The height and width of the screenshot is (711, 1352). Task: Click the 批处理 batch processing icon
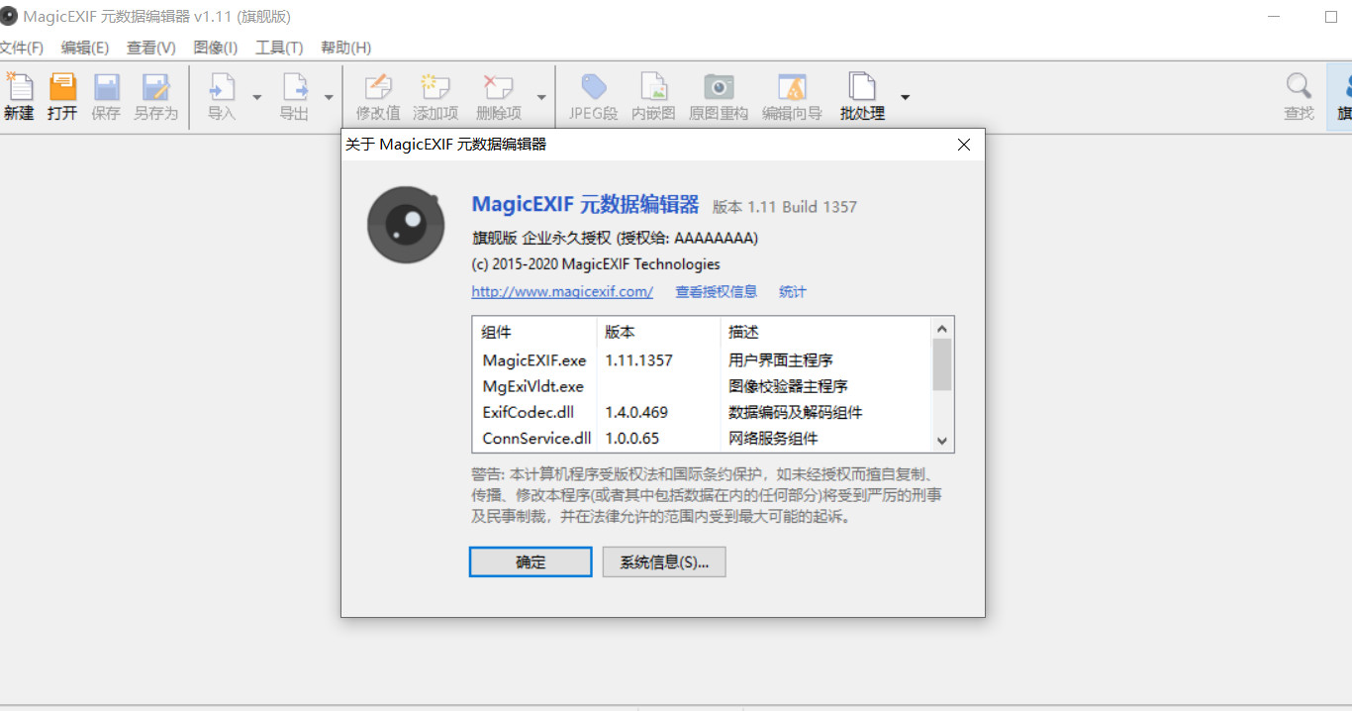point(862,88)
